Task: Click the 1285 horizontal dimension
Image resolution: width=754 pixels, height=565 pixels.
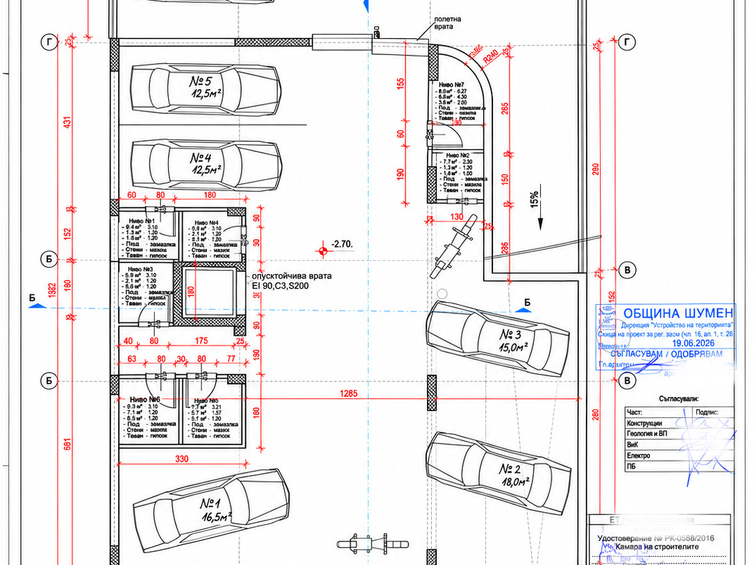Action: pos(349,394)
